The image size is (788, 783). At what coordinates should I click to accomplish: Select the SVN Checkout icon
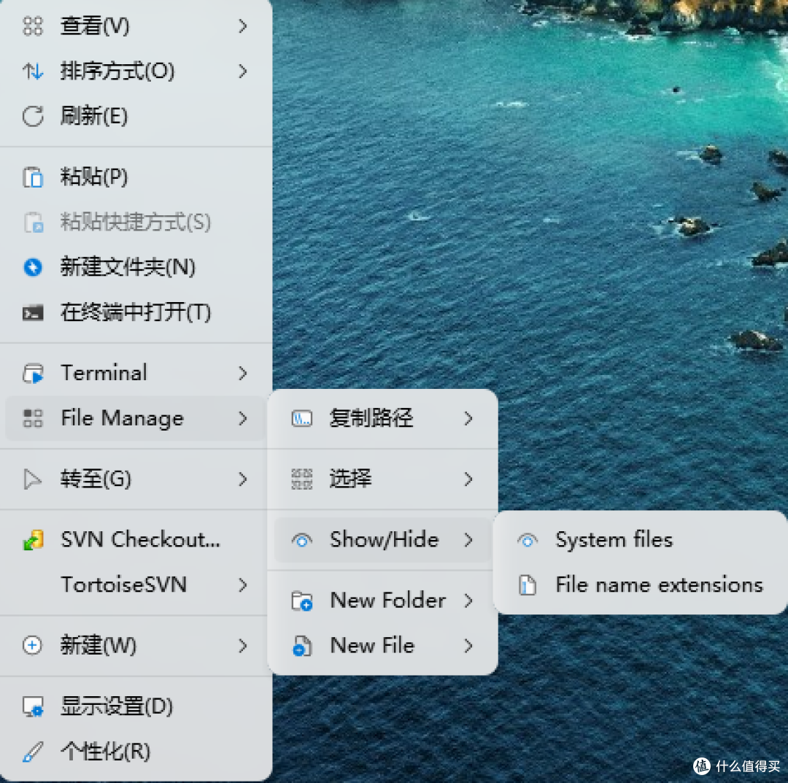coord(32,539)
